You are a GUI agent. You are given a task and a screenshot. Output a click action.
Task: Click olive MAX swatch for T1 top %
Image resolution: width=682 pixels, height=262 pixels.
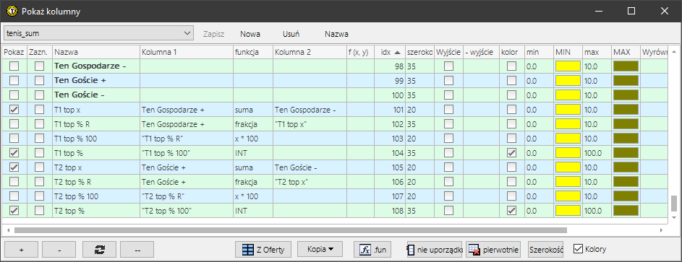click(x=626, y=153)
